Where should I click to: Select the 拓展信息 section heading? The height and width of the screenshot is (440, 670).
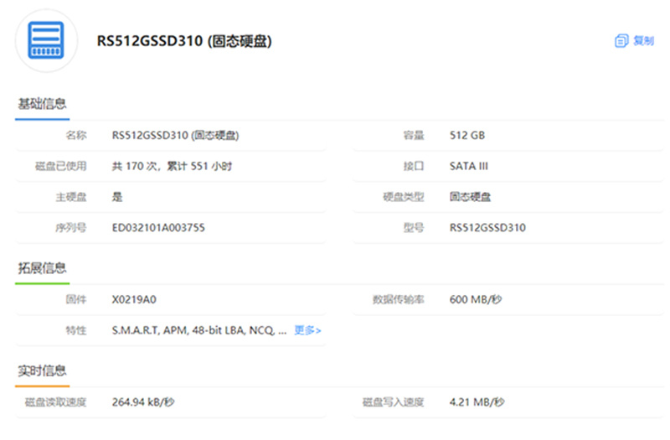pos(42,267)
